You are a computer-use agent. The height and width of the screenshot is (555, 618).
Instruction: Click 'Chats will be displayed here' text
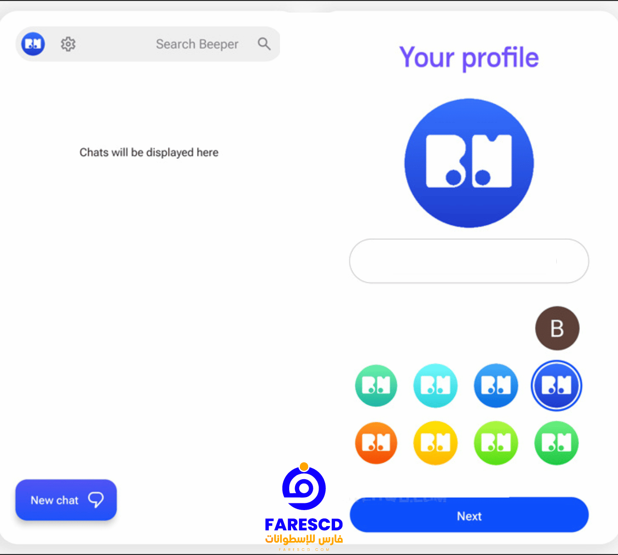click(x=149, y=153)
